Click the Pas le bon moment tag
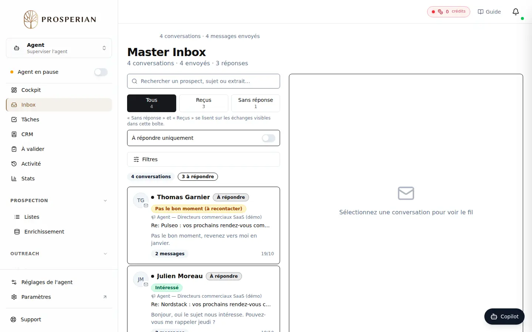The height and width of the screenshot is (332, 532). pos(199,209)
